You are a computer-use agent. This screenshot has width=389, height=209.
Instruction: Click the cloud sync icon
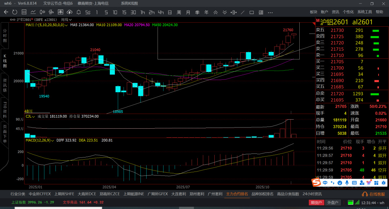70,12
